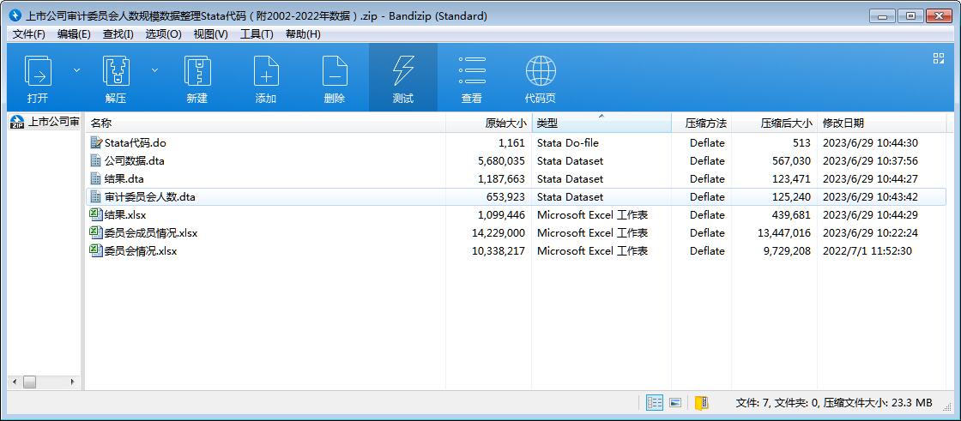Expand the Extract (解压) dropdown arrow
This screenshot has height=421, width=961.
(154, 70)
